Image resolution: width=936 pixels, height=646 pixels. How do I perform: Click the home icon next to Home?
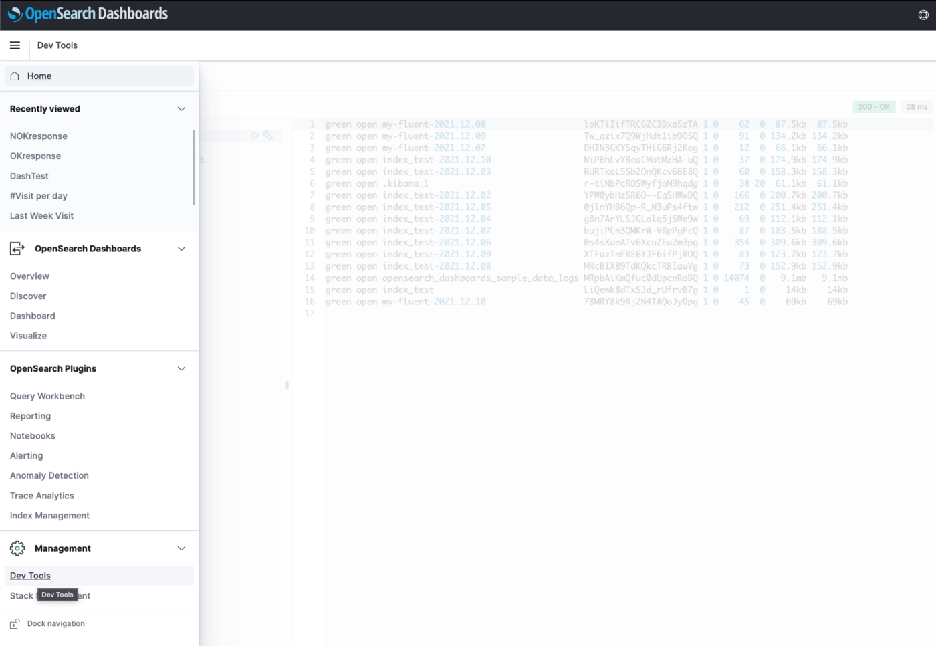pos(15,76)
